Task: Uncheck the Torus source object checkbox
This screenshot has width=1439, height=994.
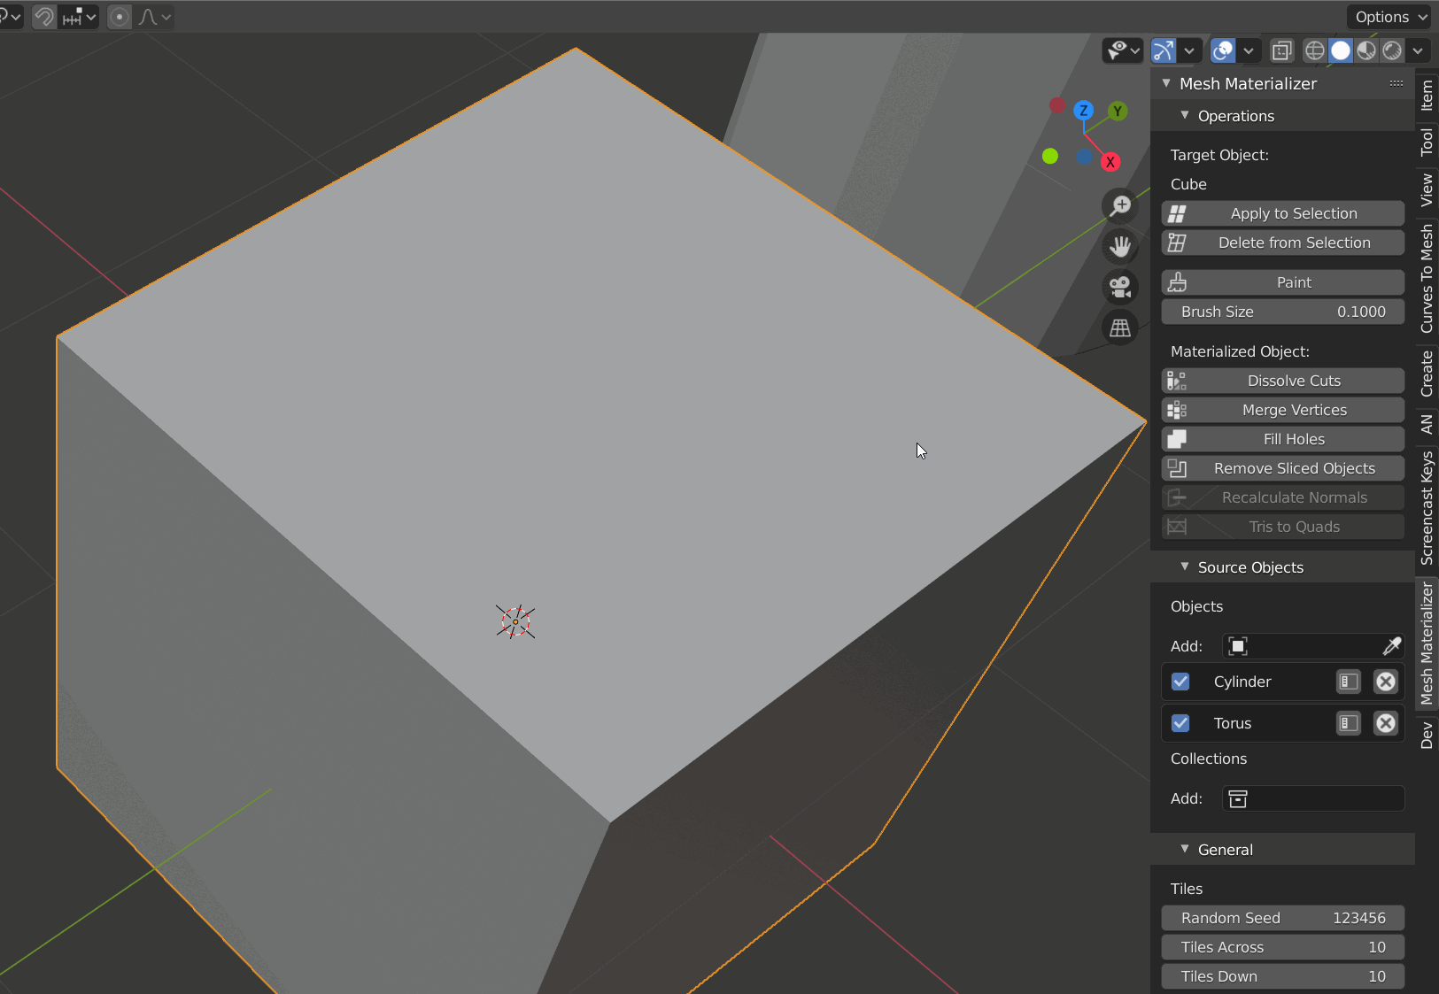Action: click(1180, 723)
